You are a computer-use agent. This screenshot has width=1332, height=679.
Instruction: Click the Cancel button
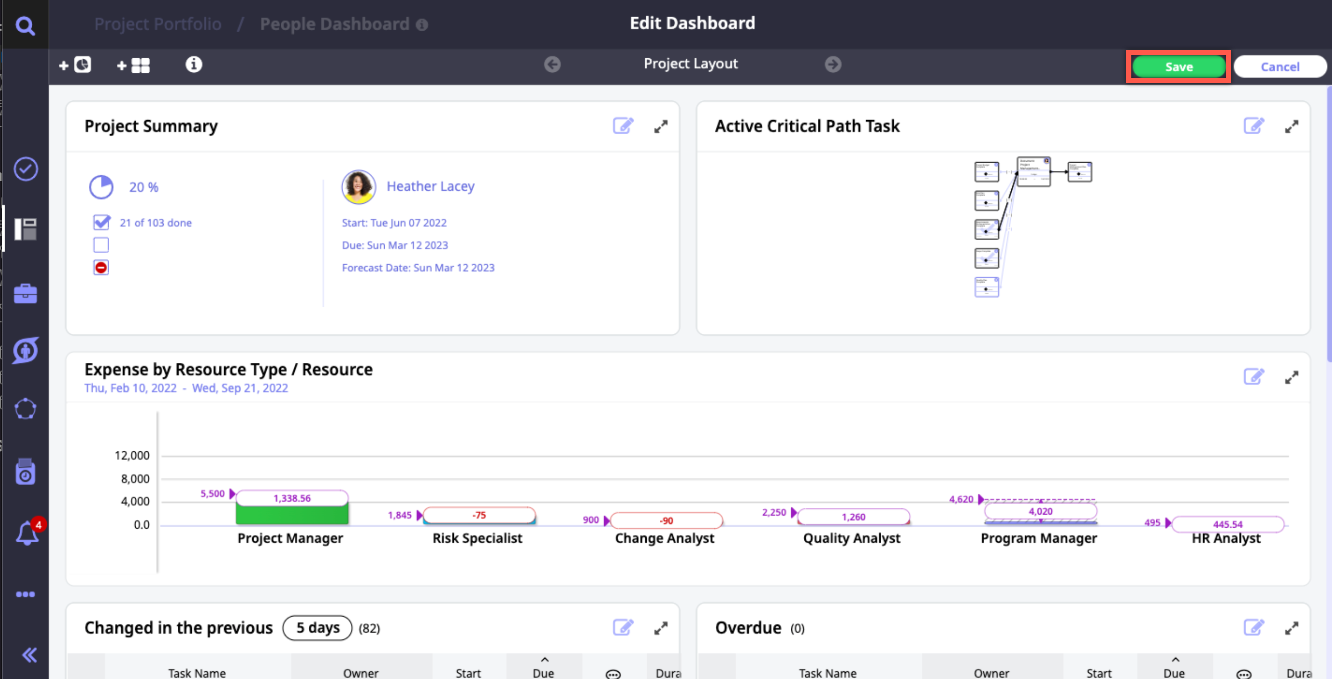[x=1279, y=67]
